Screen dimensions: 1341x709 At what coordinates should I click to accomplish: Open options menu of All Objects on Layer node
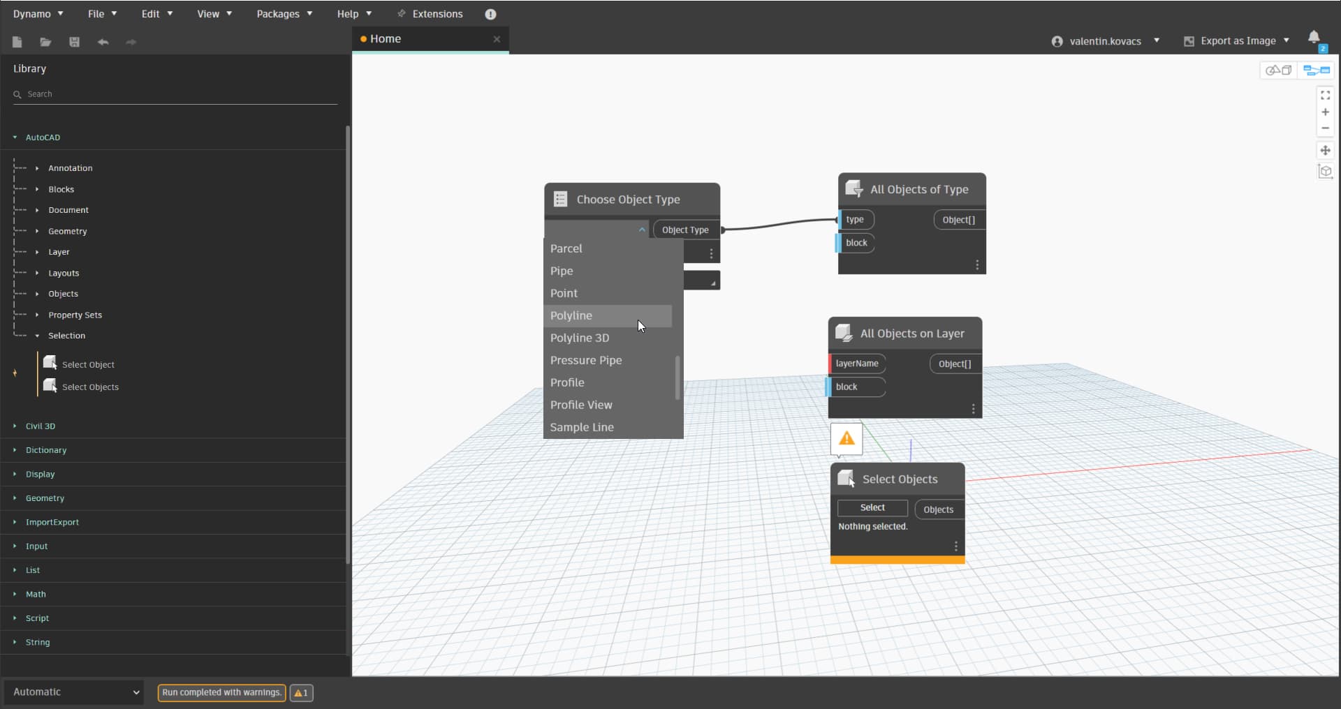(x=973, y=409)
